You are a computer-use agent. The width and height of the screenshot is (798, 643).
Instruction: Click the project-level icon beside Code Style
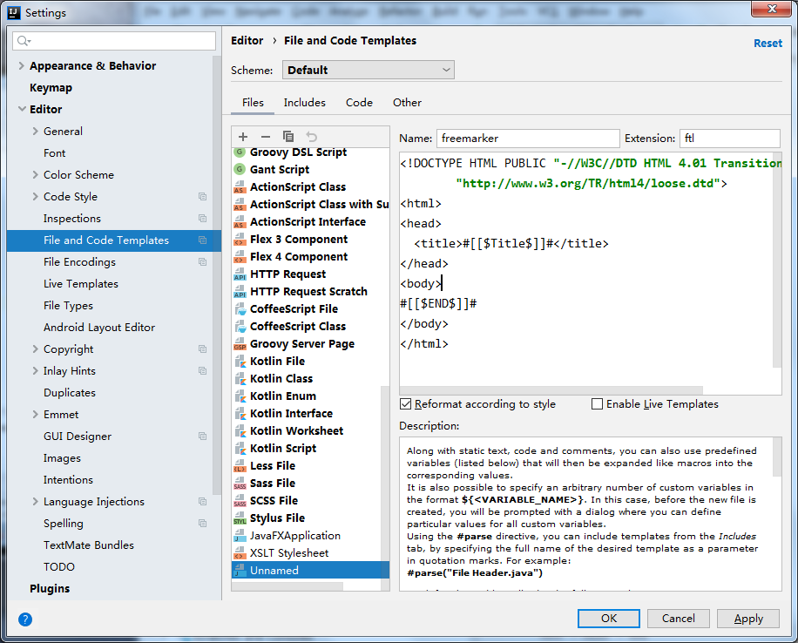click(x=203, y=197)
